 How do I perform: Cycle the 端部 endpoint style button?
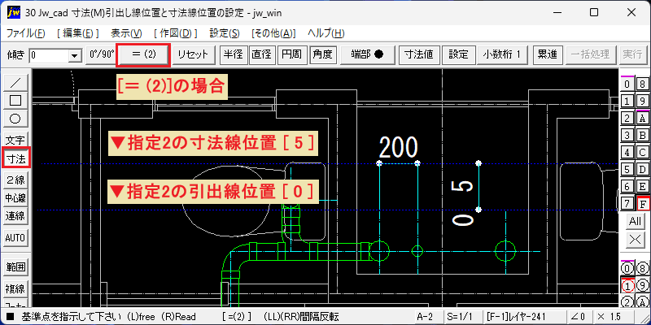(x=367, y=54)
